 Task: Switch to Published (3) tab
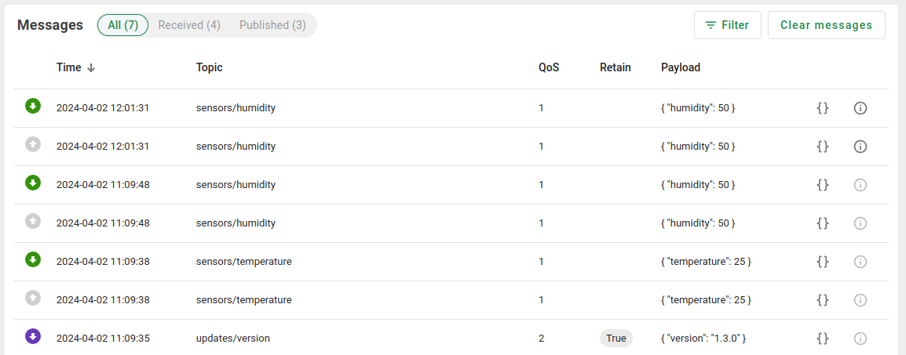[x=272, y=25]
